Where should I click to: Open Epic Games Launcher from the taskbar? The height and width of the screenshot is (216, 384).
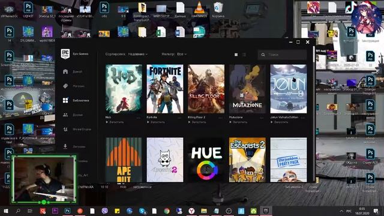[x=266, y=211]
